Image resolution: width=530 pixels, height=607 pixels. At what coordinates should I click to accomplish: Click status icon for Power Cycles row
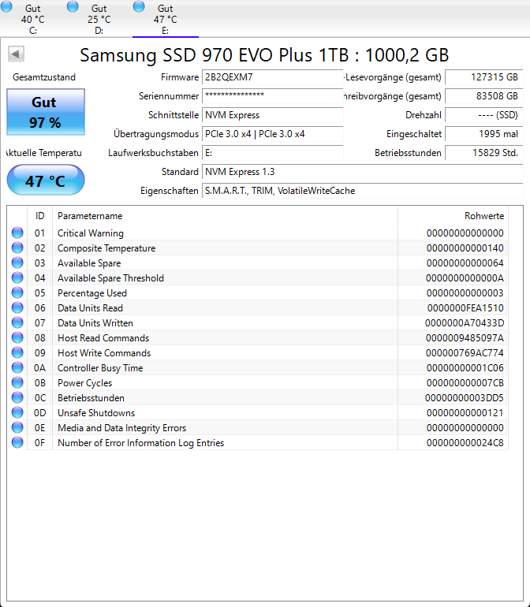[17, 382]
